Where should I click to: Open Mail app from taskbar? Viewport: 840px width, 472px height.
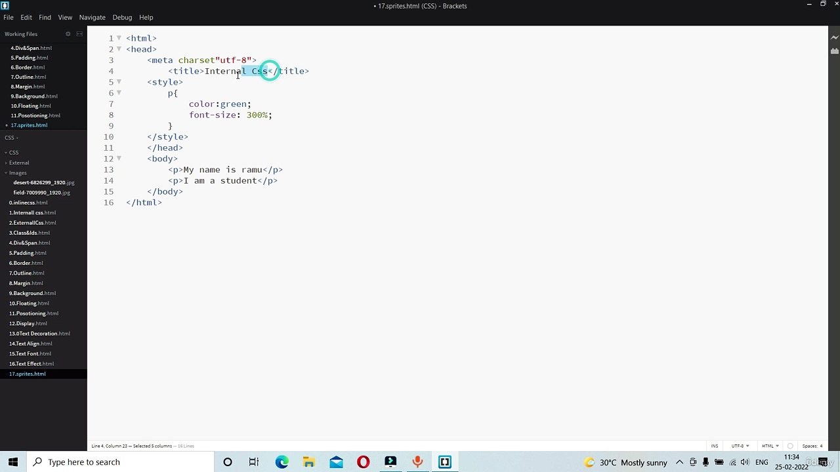point(336,462)
